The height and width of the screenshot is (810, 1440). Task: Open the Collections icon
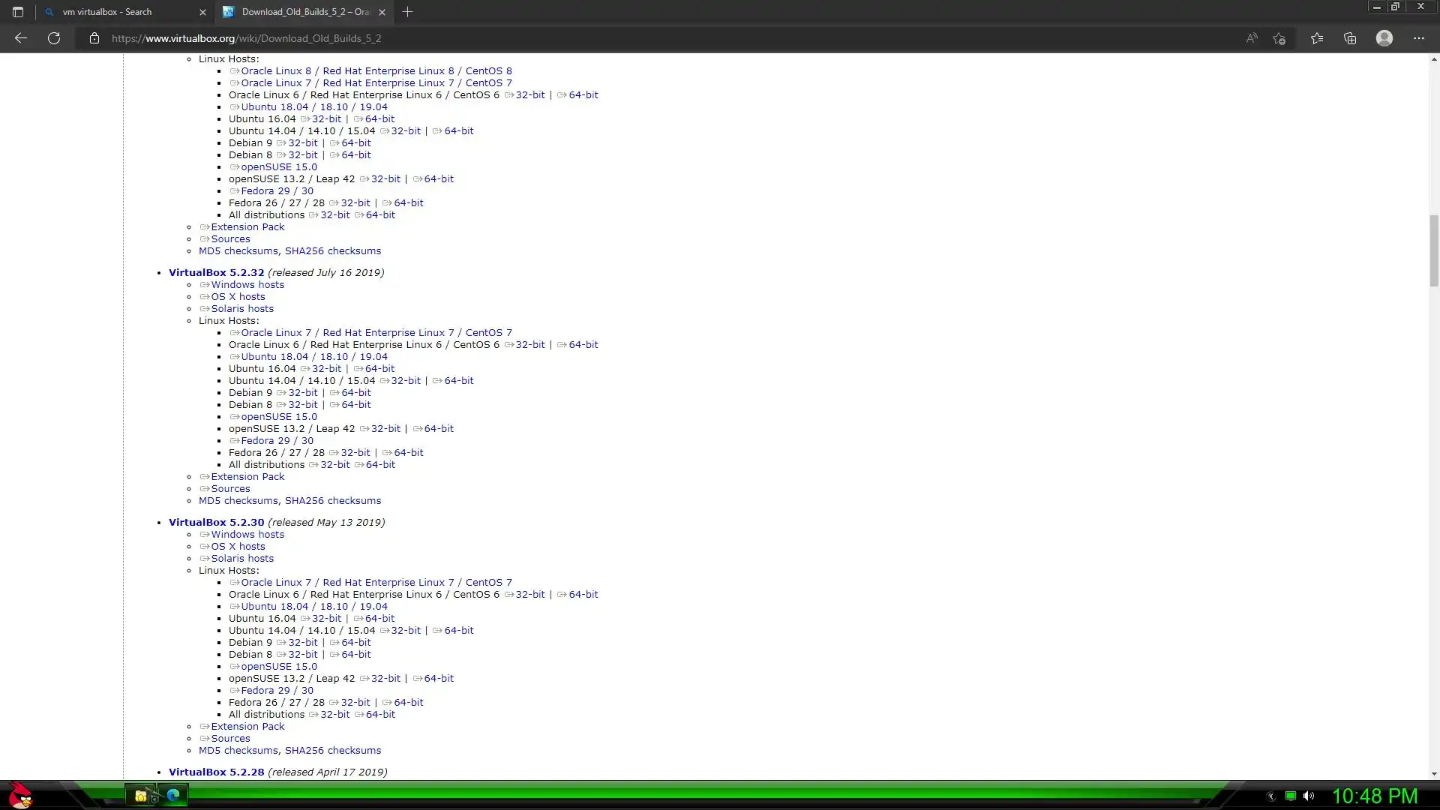point(1350,38)
